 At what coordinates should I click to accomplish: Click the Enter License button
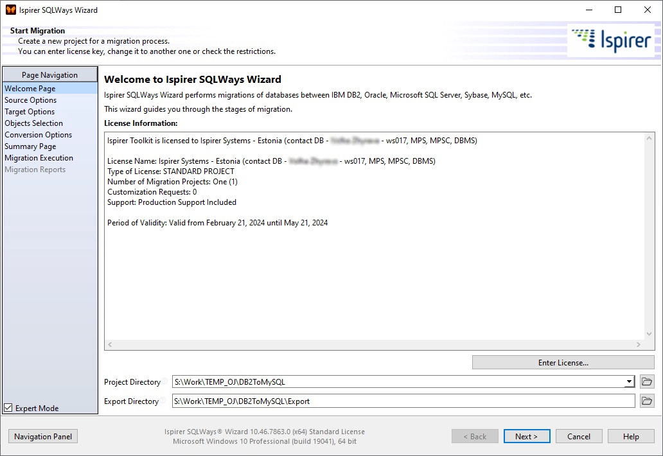(562, 362)
